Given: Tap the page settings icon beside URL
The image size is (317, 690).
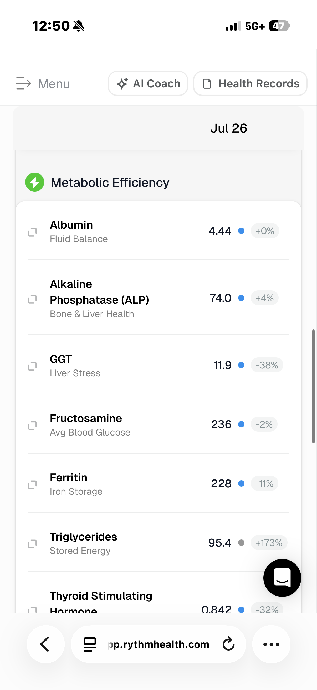Looking at the screenshot, I should pyautogui.click(x=90, y=644).
